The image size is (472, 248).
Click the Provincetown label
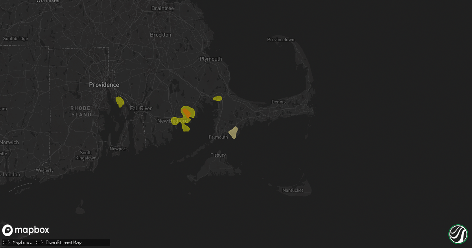coord(281,40)
